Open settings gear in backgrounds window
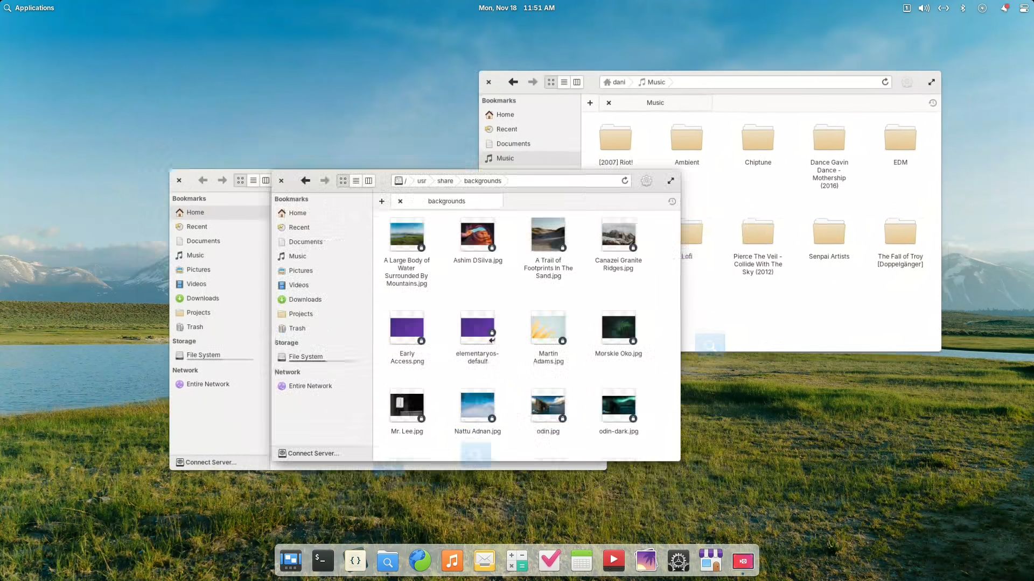The height and width of the screenshot is (581, 1034). [646, 181]
